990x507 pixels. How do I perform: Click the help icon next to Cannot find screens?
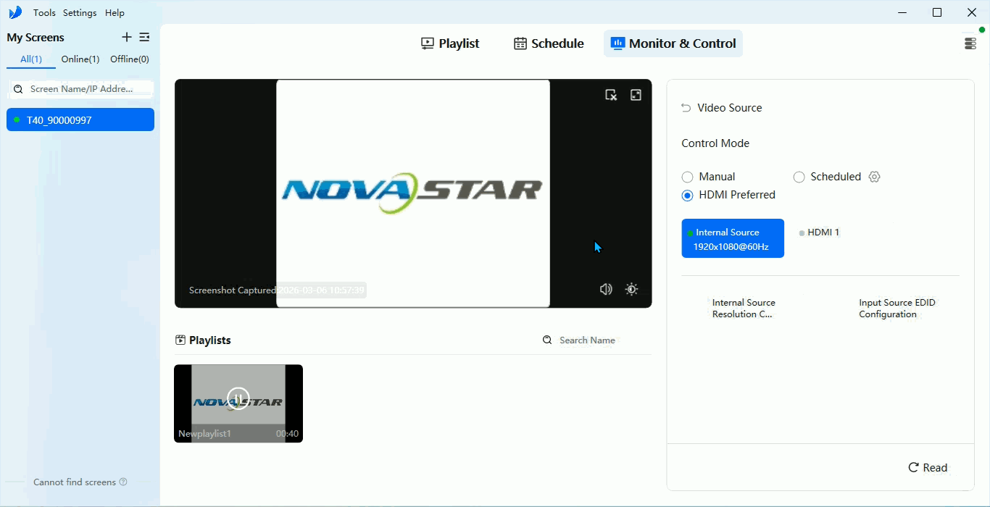pos(123,482)
